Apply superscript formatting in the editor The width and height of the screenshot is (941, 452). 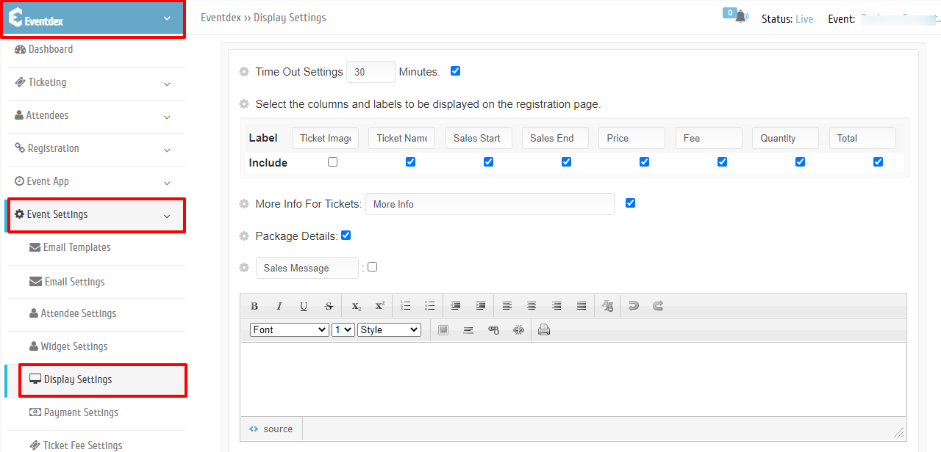pyautogui.click(x=379, y=306)
